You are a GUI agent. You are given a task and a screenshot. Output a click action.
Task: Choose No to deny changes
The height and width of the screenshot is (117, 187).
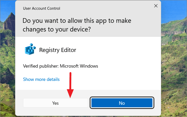(x=122, y=103)
